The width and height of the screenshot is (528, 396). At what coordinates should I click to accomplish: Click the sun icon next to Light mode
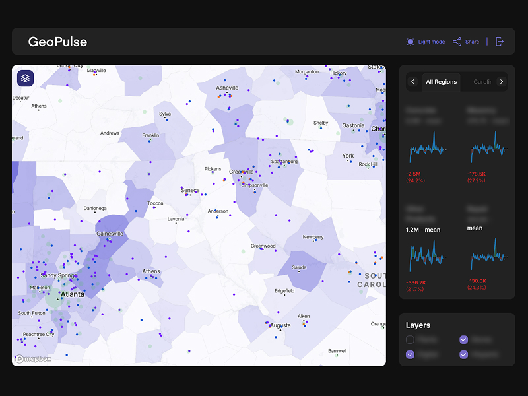tap(410, 41)
